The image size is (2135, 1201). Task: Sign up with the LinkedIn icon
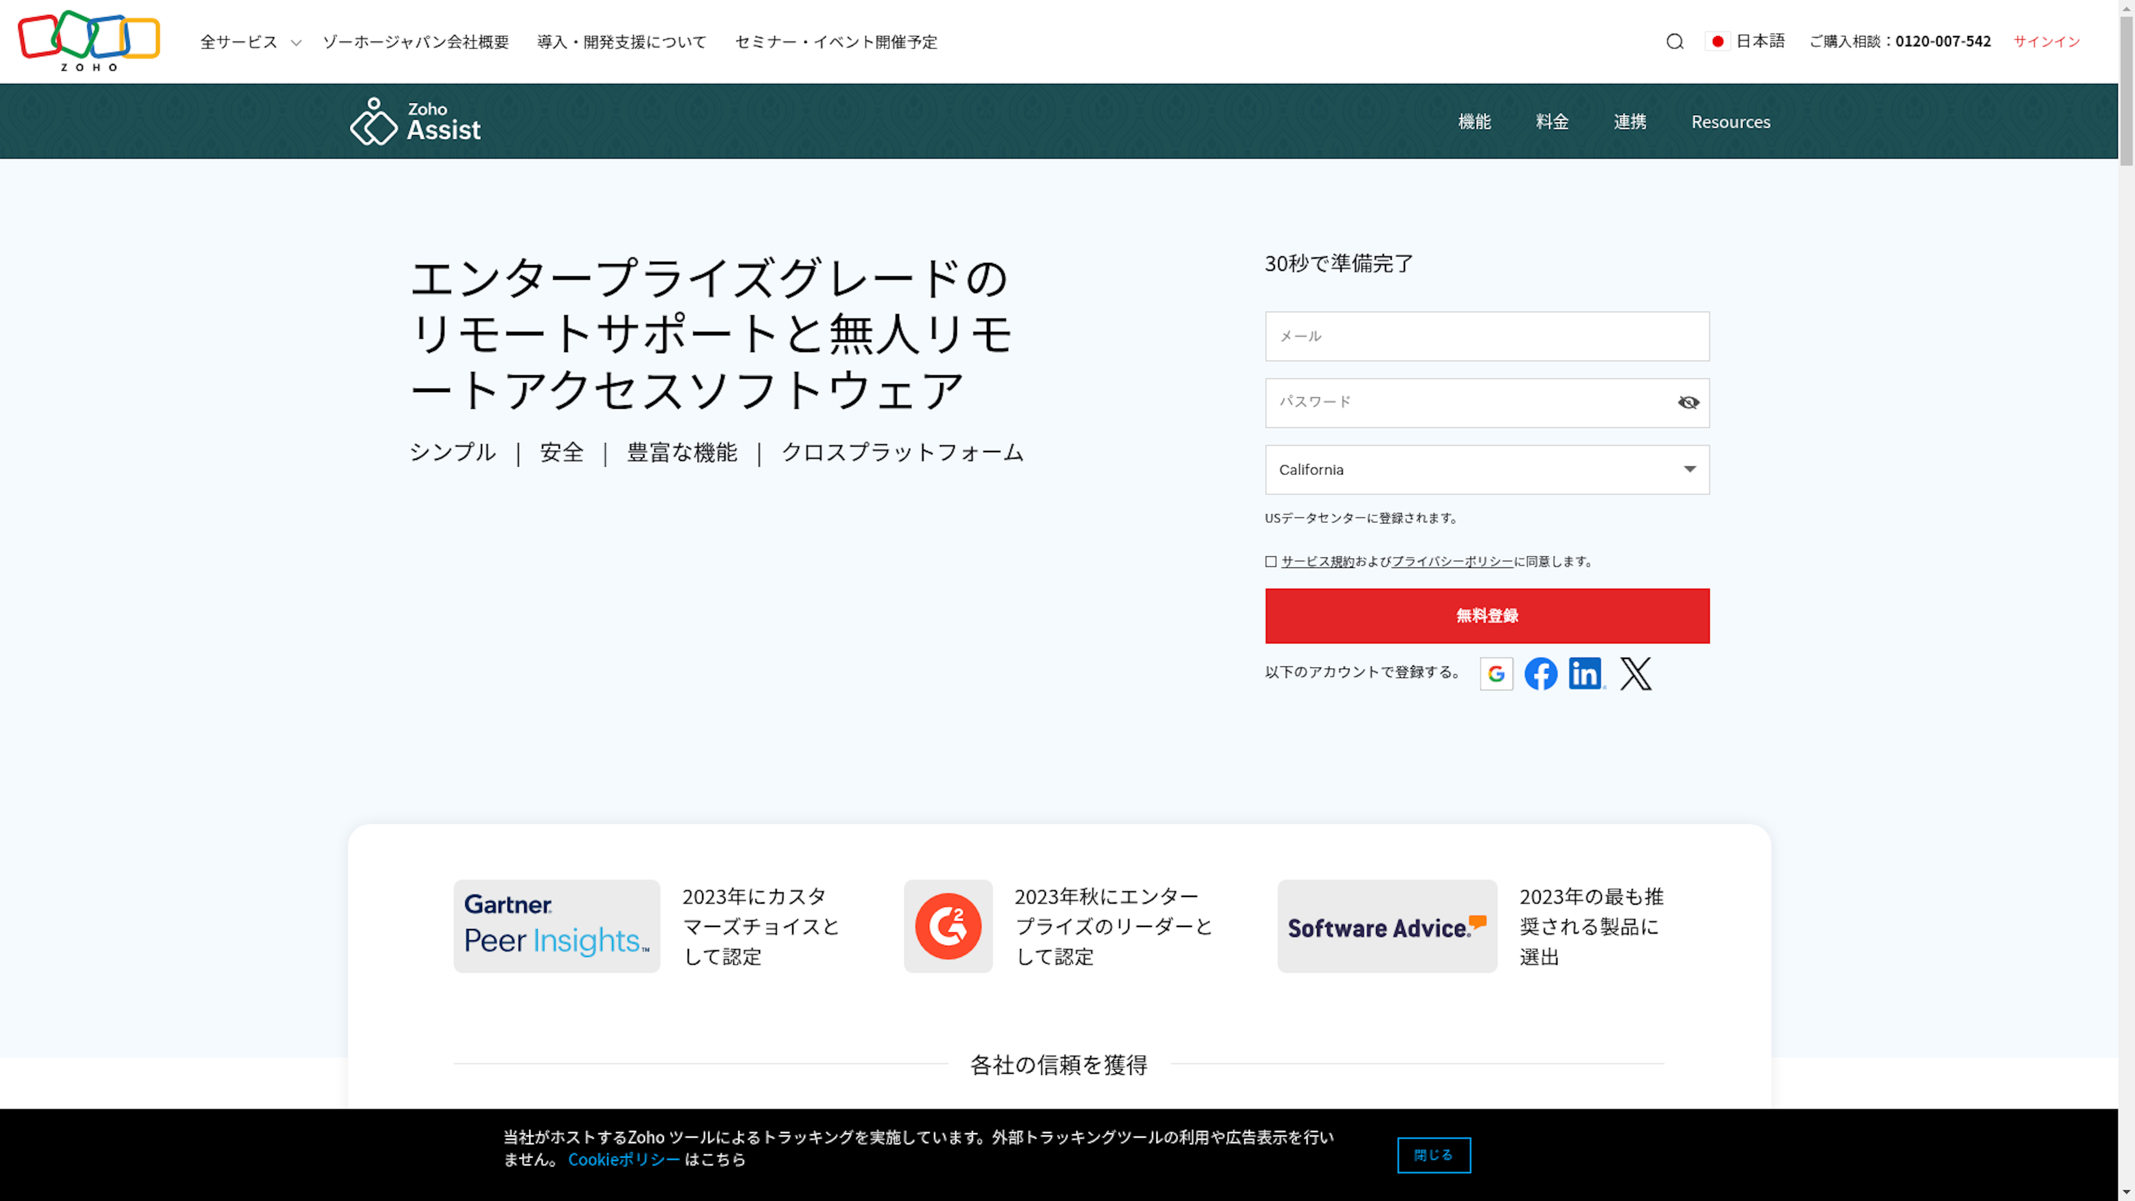coord(1586,674)
